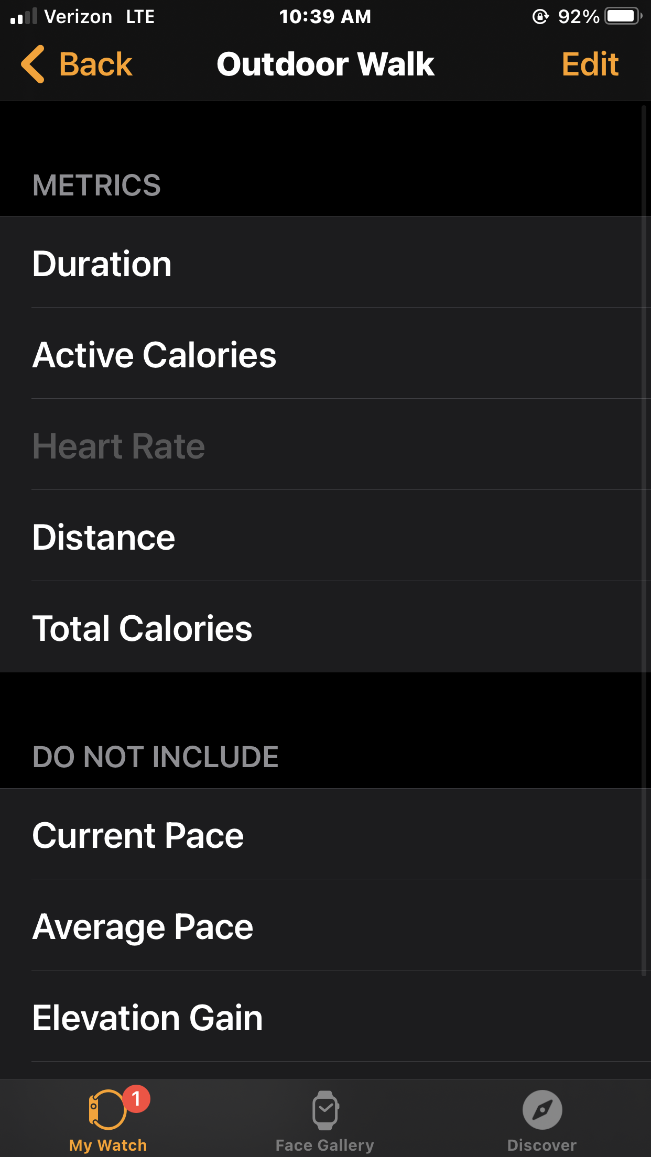Screen dimensions: 651x1157
Task: Go Back to previous screen
Action: 77,64
